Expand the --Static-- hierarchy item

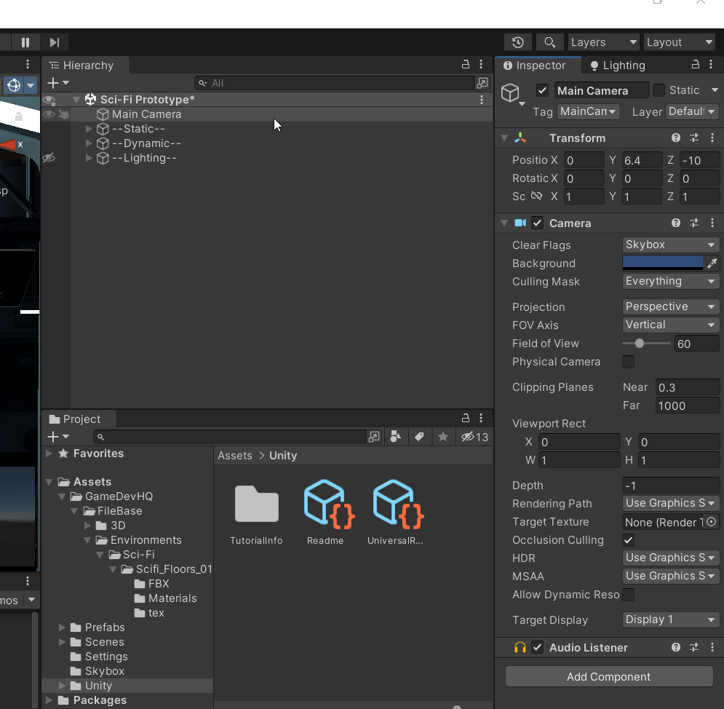click(x=89, y=129)
